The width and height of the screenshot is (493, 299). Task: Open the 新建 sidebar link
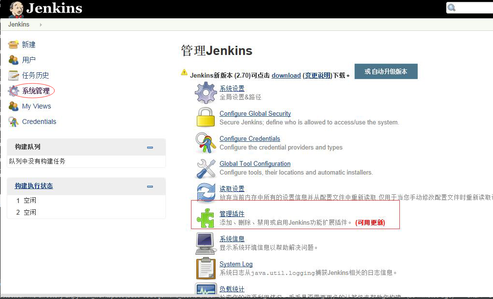tap(28, 45)
